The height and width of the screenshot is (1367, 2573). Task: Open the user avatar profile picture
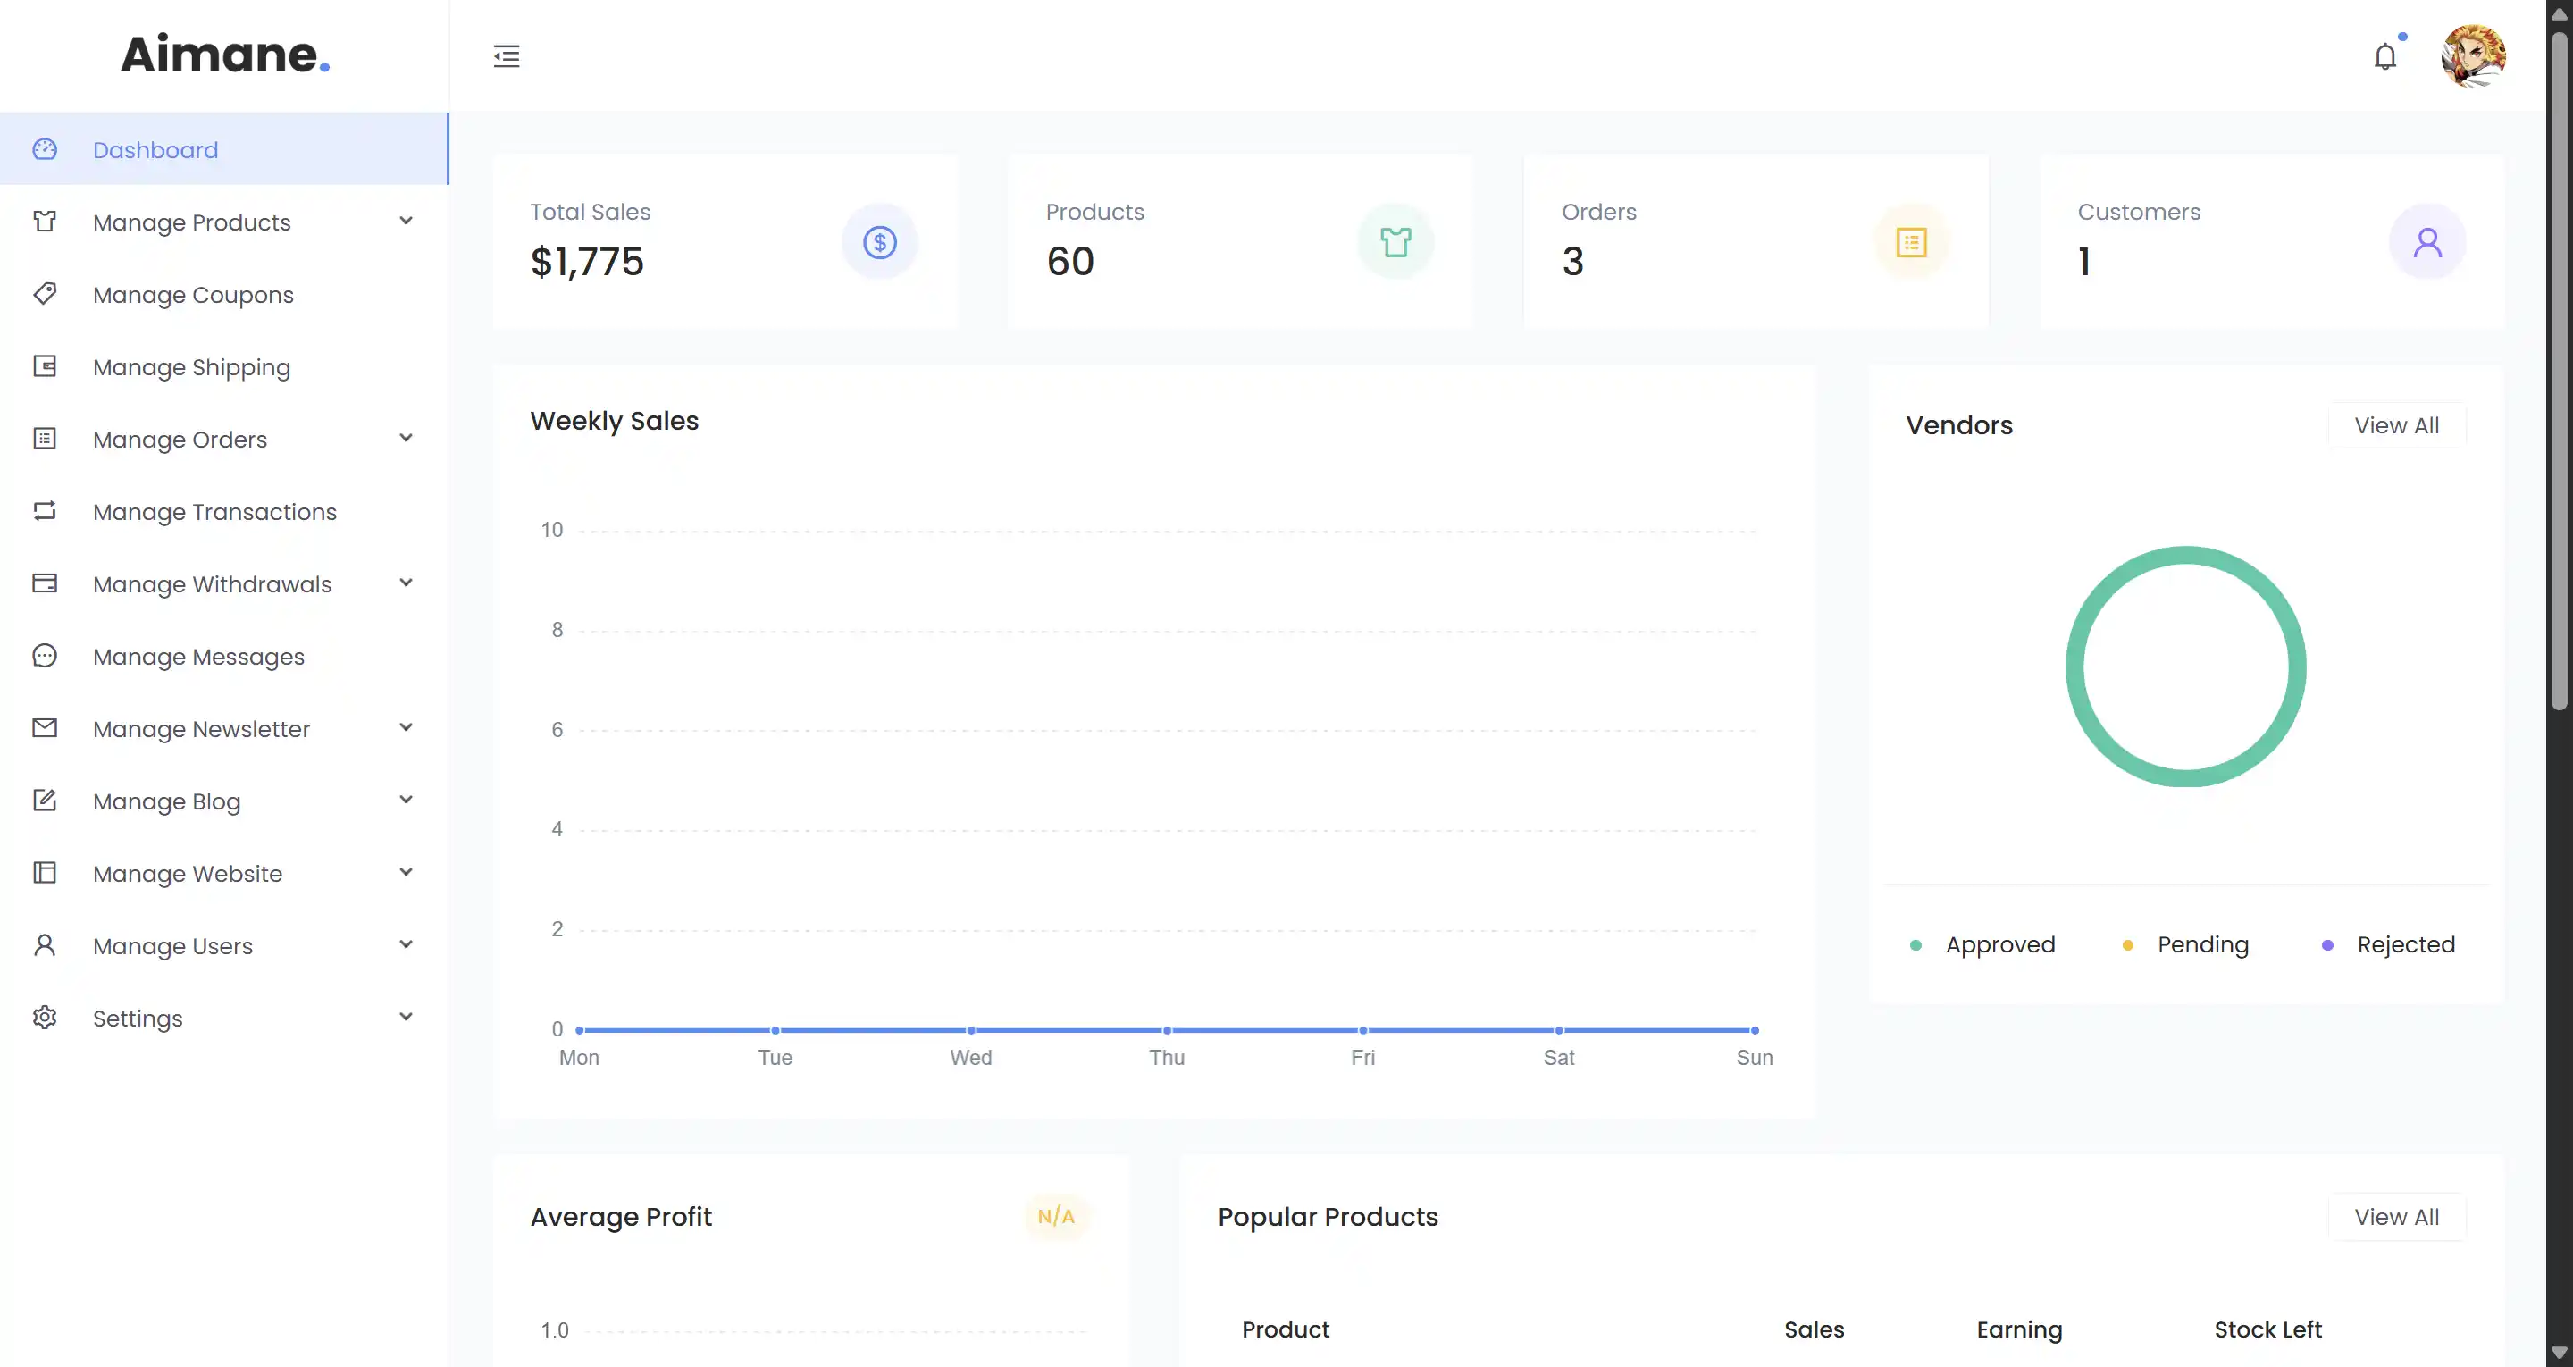pyautogui.click(x=2473, y=56)
